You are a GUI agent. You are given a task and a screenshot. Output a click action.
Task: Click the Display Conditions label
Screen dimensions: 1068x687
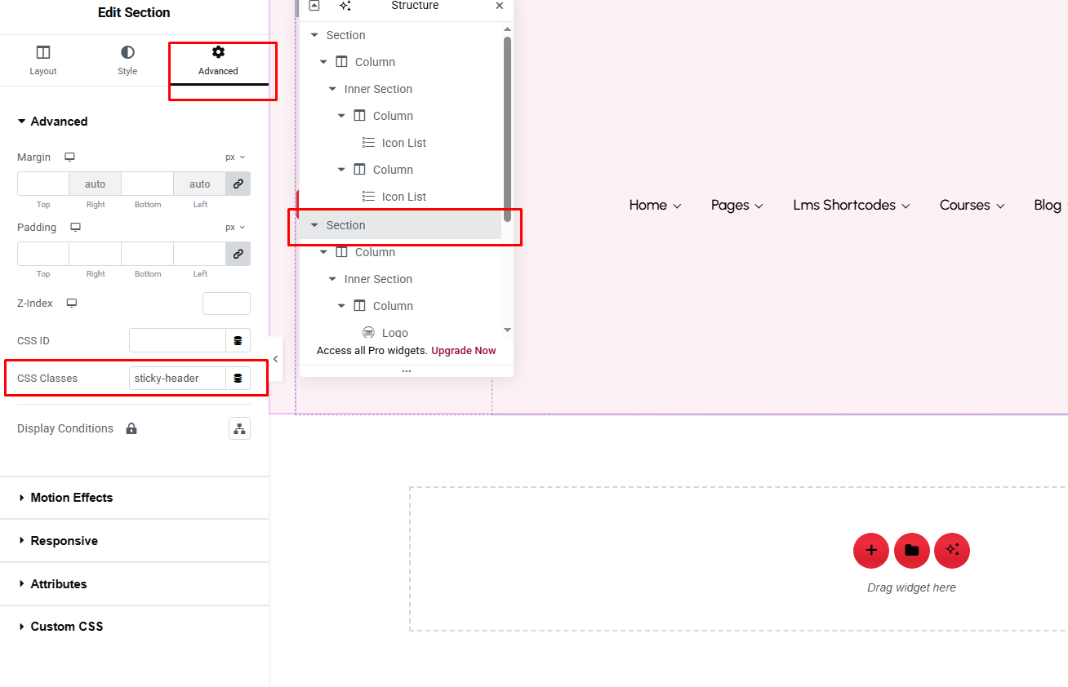(x=65, y=428)
